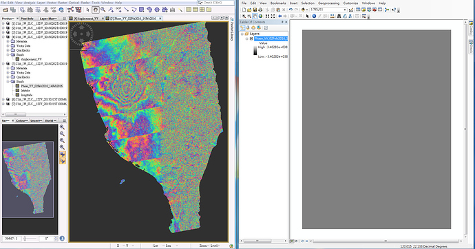
Task: Click Navigation panel zoom in icon
Action: tap(63, 127)
